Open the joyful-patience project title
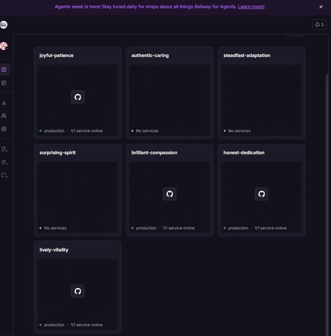This screenshot has height=336, width=331. [57, 55]
